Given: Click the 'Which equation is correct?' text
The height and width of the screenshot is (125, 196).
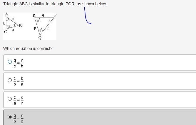Looking at the screenshot, I should point(28,48).
